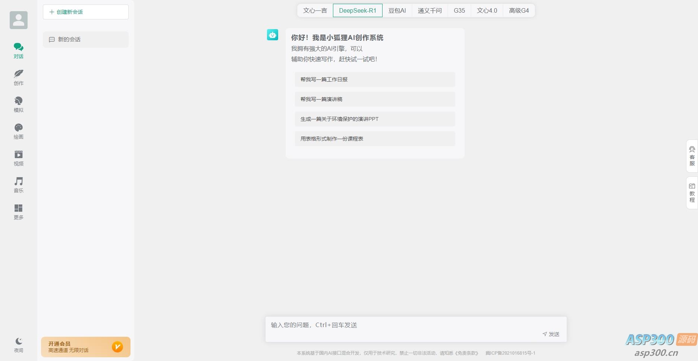Click the 帮我写一篇工作日报 suggestion
This screenshot has width=698, height=361.
coord(375,79)
